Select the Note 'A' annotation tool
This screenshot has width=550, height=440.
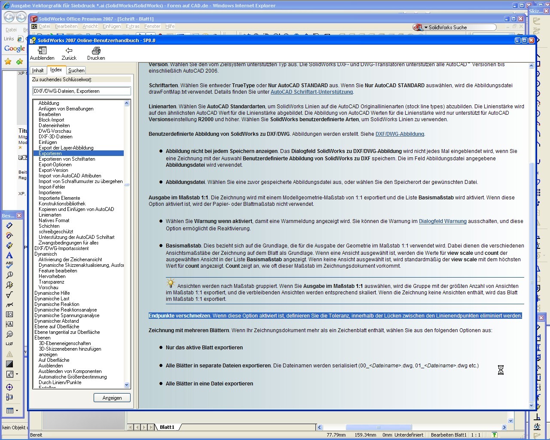click(9, 255)
